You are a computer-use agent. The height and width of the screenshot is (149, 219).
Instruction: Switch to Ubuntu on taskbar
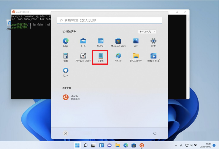pyautogui.click(x=142, y=145)
